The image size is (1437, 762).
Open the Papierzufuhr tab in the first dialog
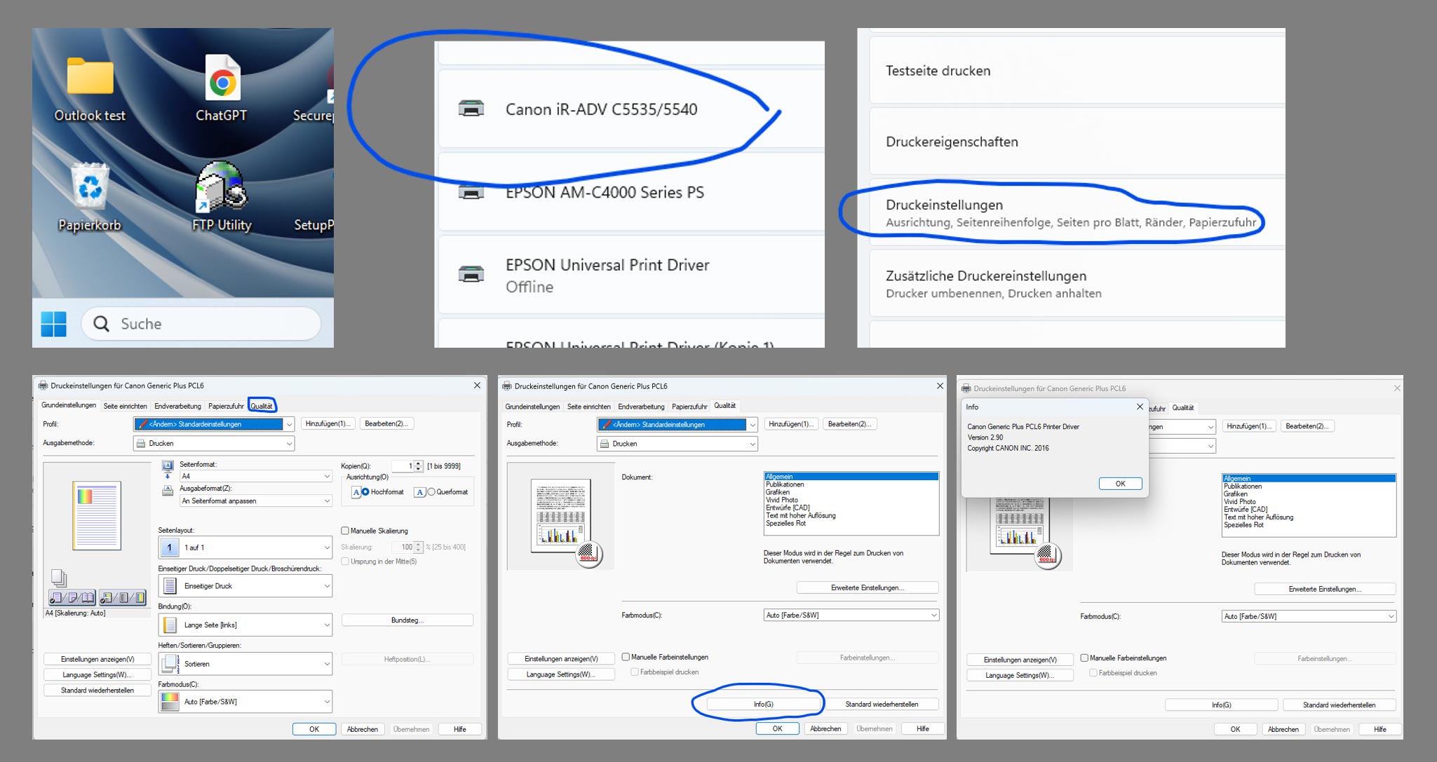tap(226, 406)
